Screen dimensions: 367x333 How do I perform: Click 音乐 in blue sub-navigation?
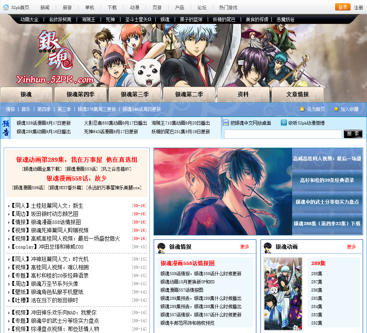coord(26,109)
